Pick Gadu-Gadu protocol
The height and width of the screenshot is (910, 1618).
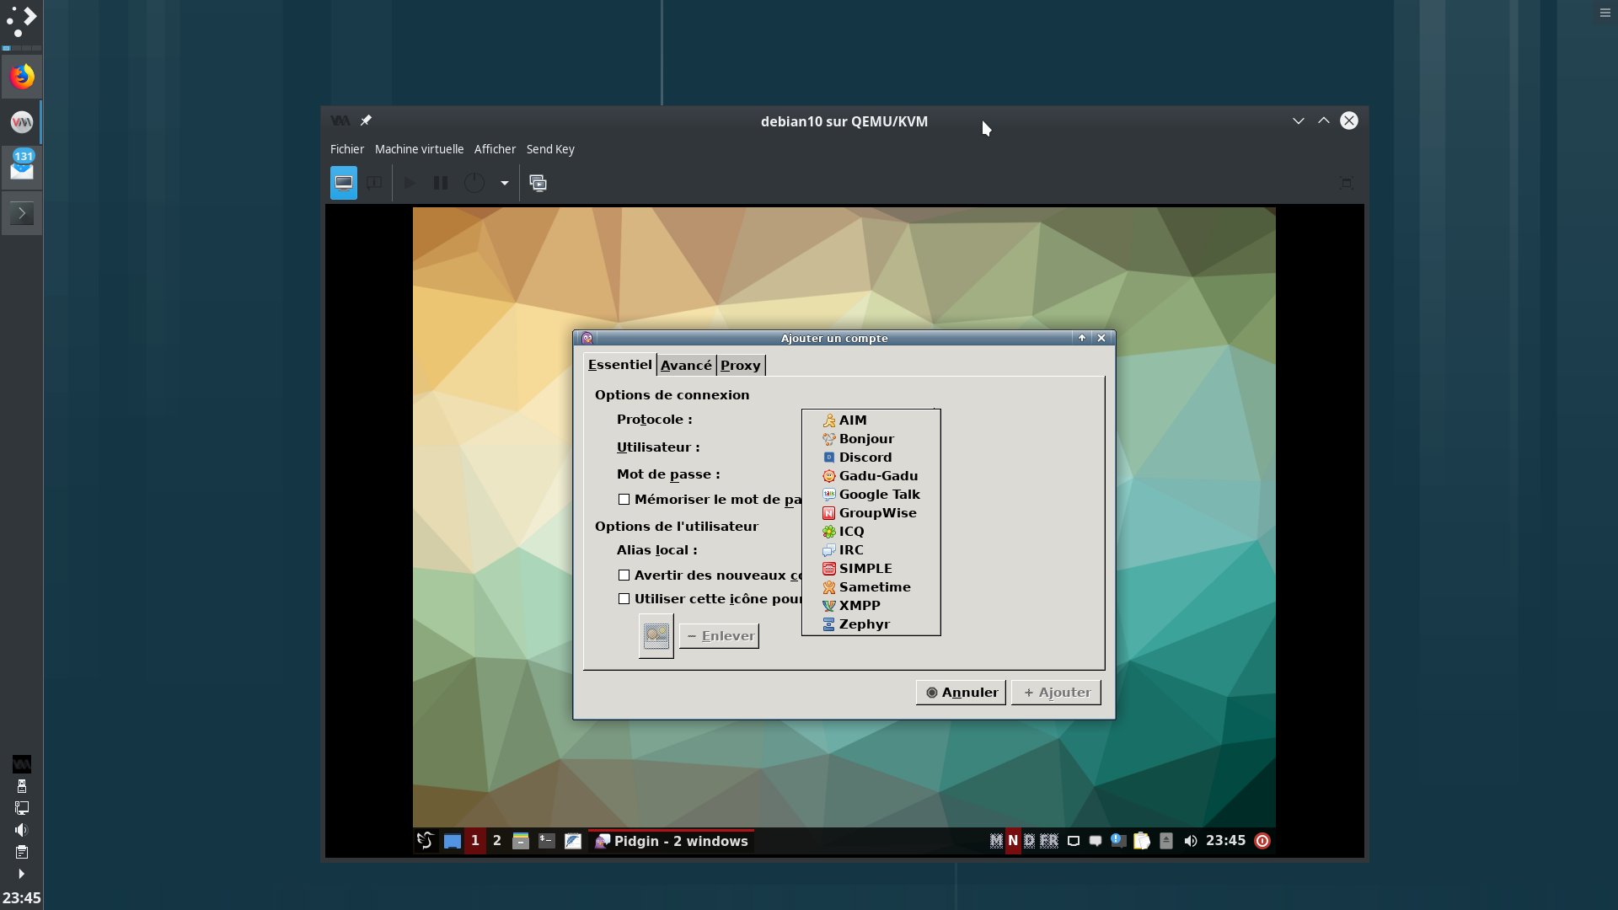tap(871, 476)
